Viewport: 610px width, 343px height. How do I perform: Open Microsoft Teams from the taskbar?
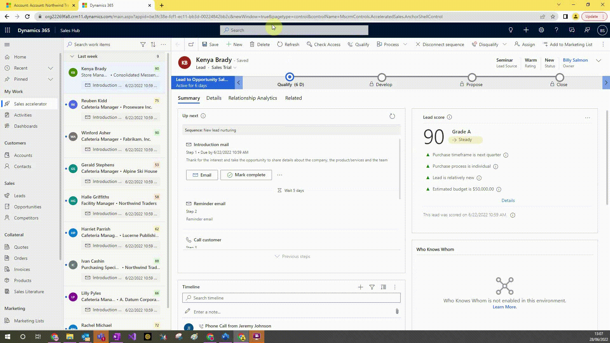click(101, 337)
